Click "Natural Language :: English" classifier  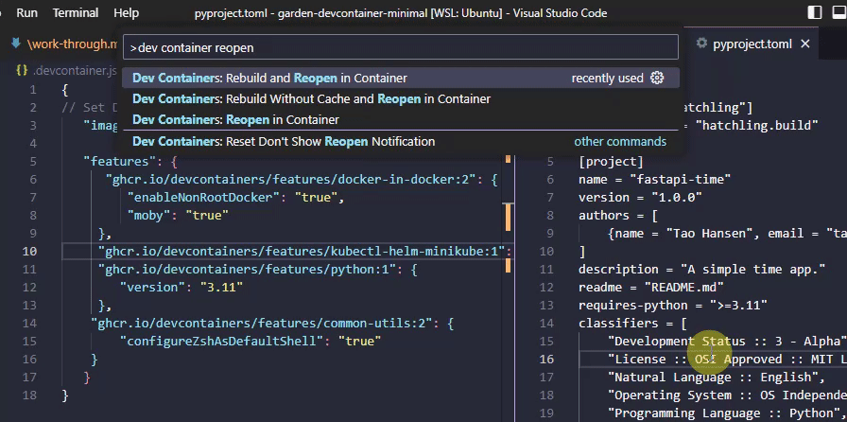pos(717,378)
